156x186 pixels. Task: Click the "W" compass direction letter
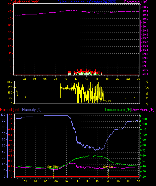[147, 88]
